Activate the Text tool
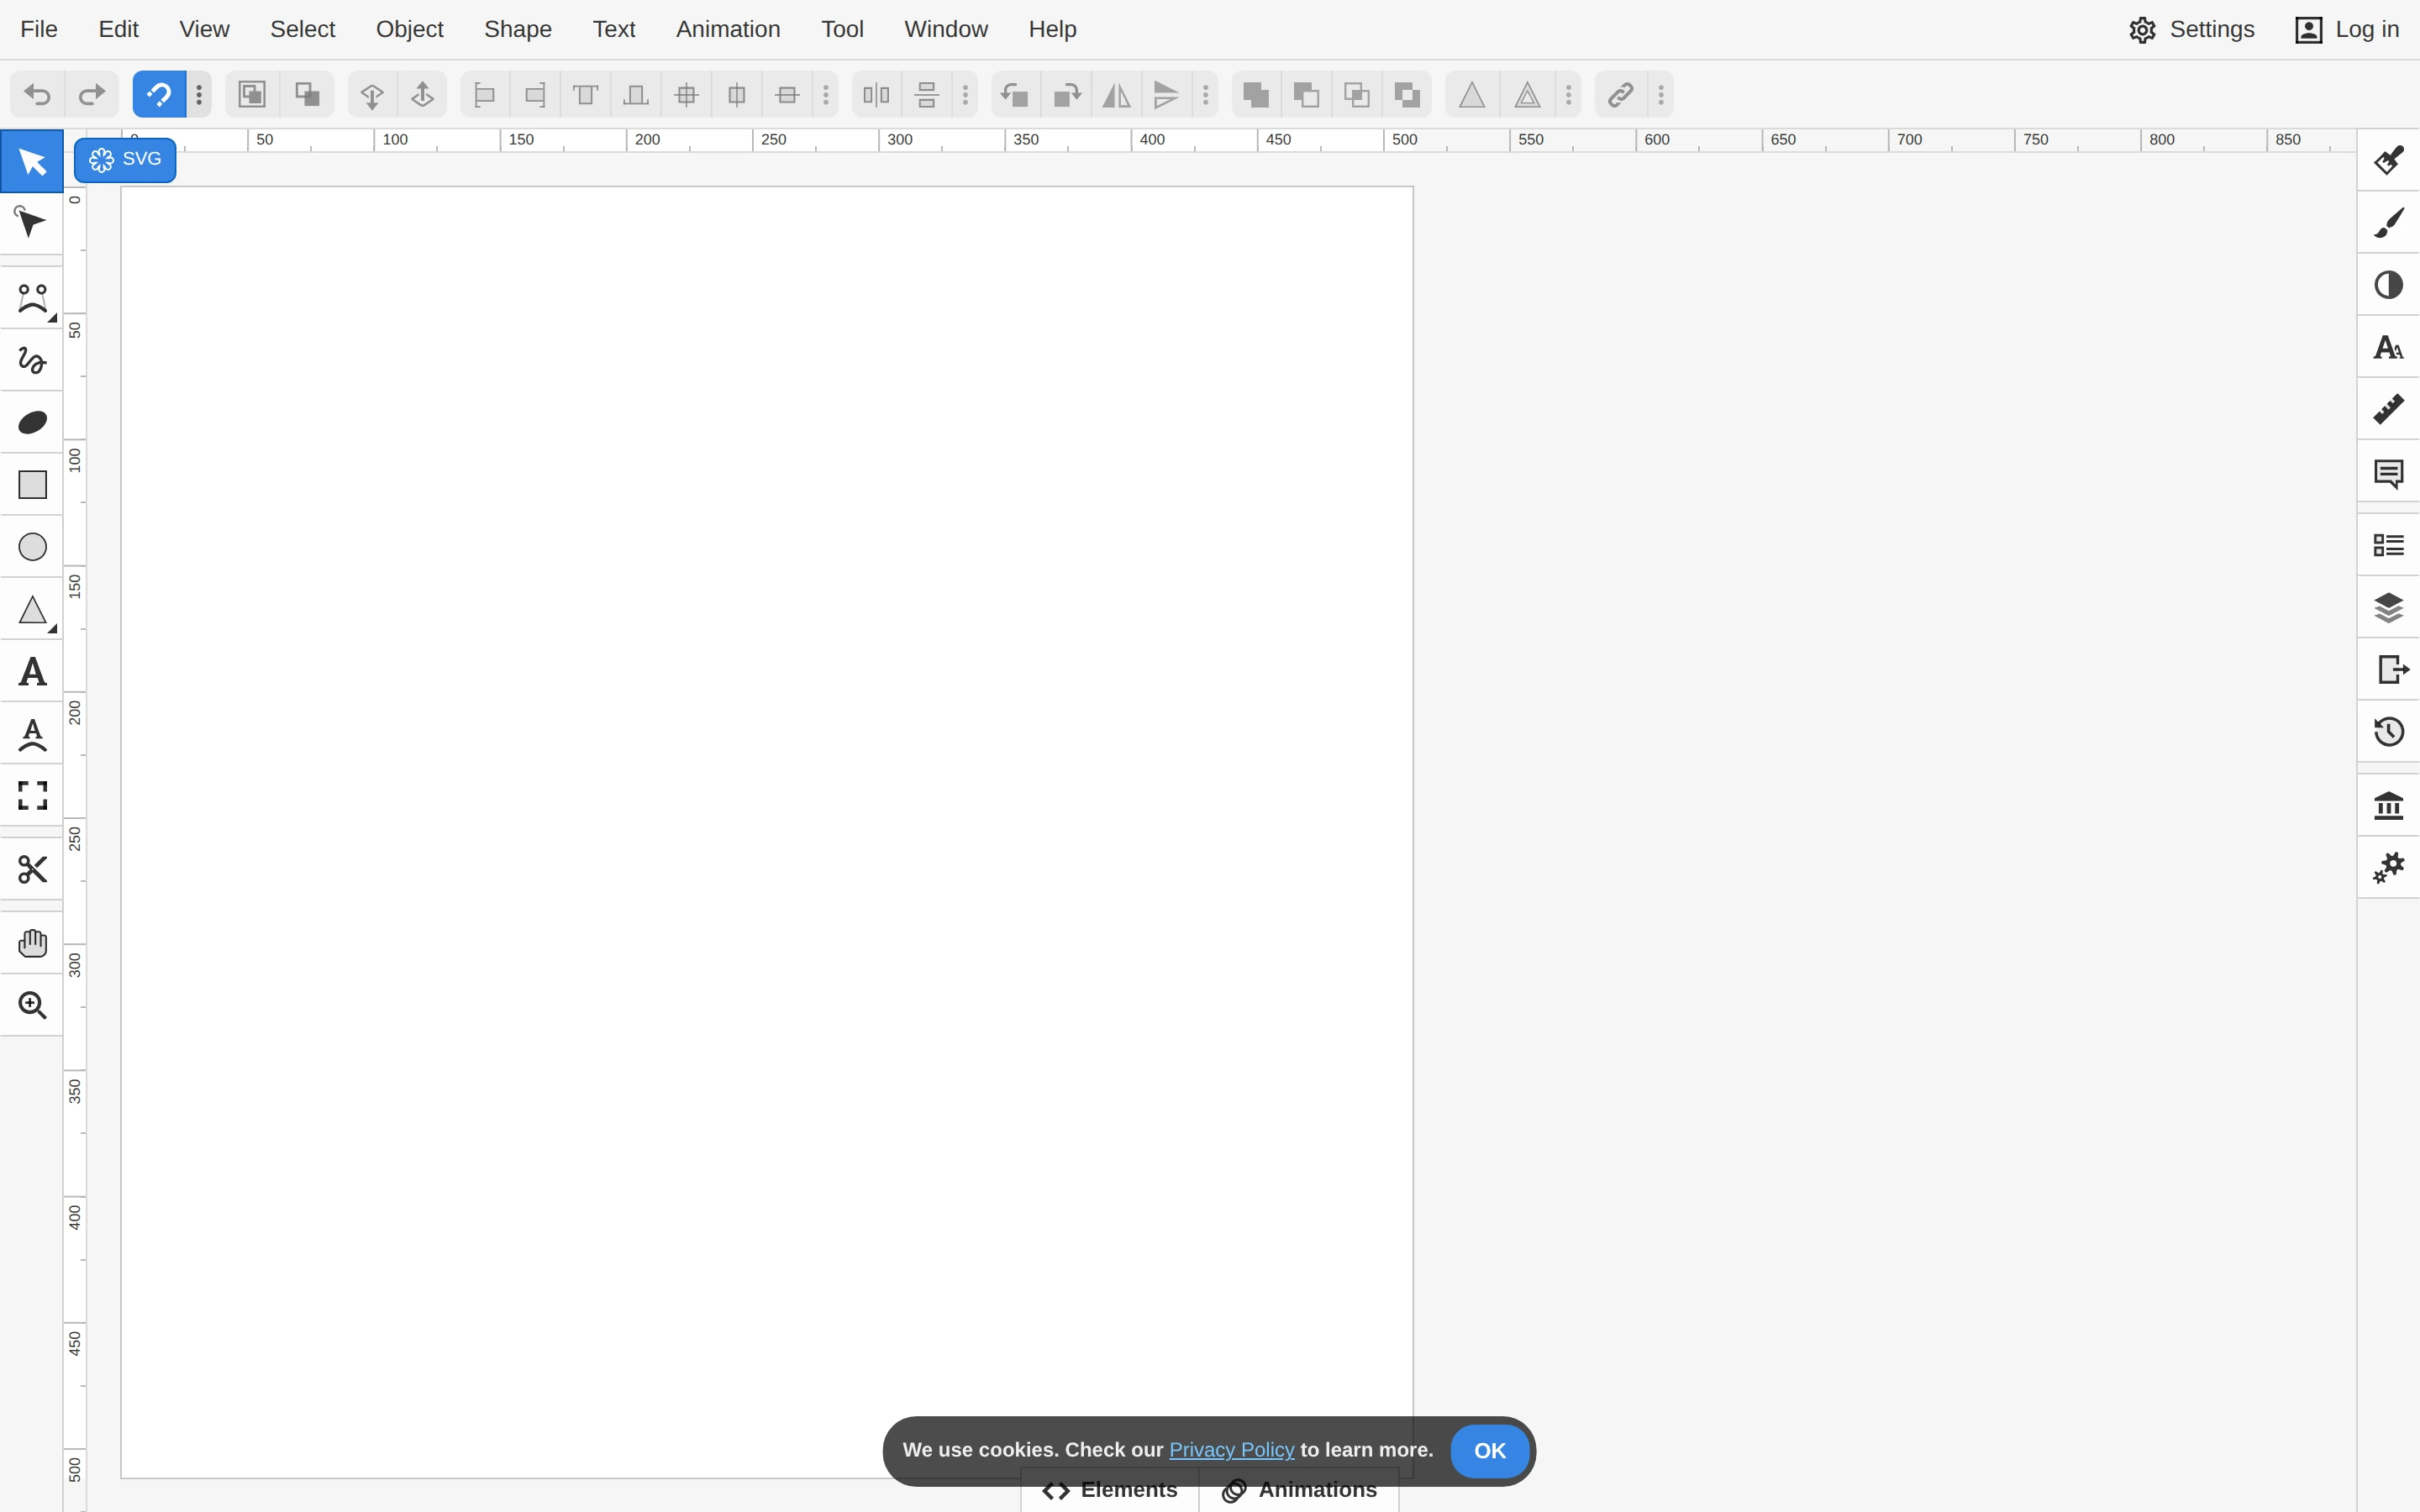Viewport: 2420px width, 1512px height. 32,672
